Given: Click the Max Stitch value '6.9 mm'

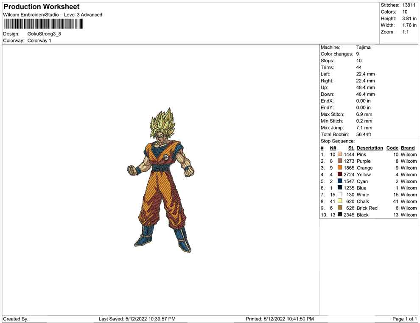Looking at the screenshot, I should click(x=364, y=114).
